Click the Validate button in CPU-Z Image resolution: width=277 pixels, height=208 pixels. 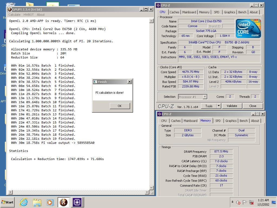232,106
